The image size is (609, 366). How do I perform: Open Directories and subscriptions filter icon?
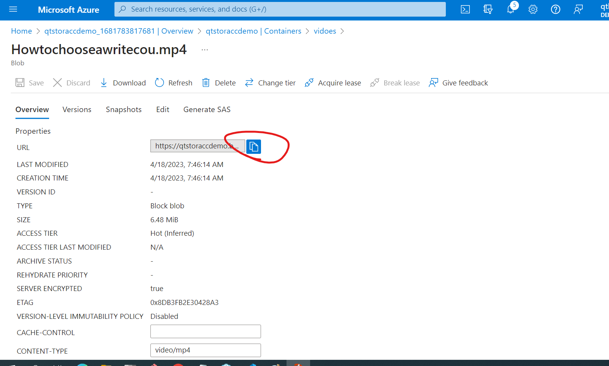[488, 9]
